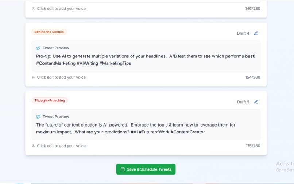The image size is (294, 184).
Task: Click the calendar icon on Save & Schedule button
Action: [123, 169]
